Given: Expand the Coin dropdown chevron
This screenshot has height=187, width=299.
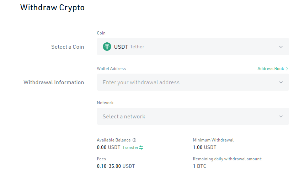Looking at the screenshot, I should pyautogui.click(x=281, y=47).
